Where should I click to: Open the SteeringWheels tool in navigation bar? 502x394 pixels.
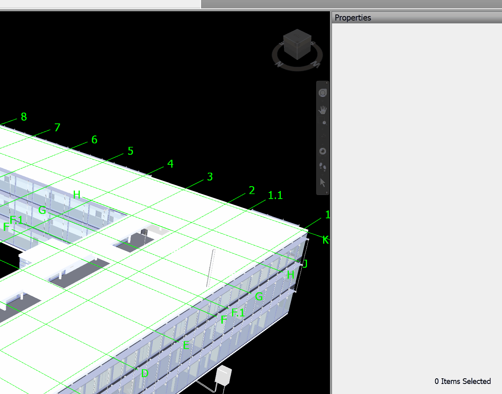click(x=322, y=93)
